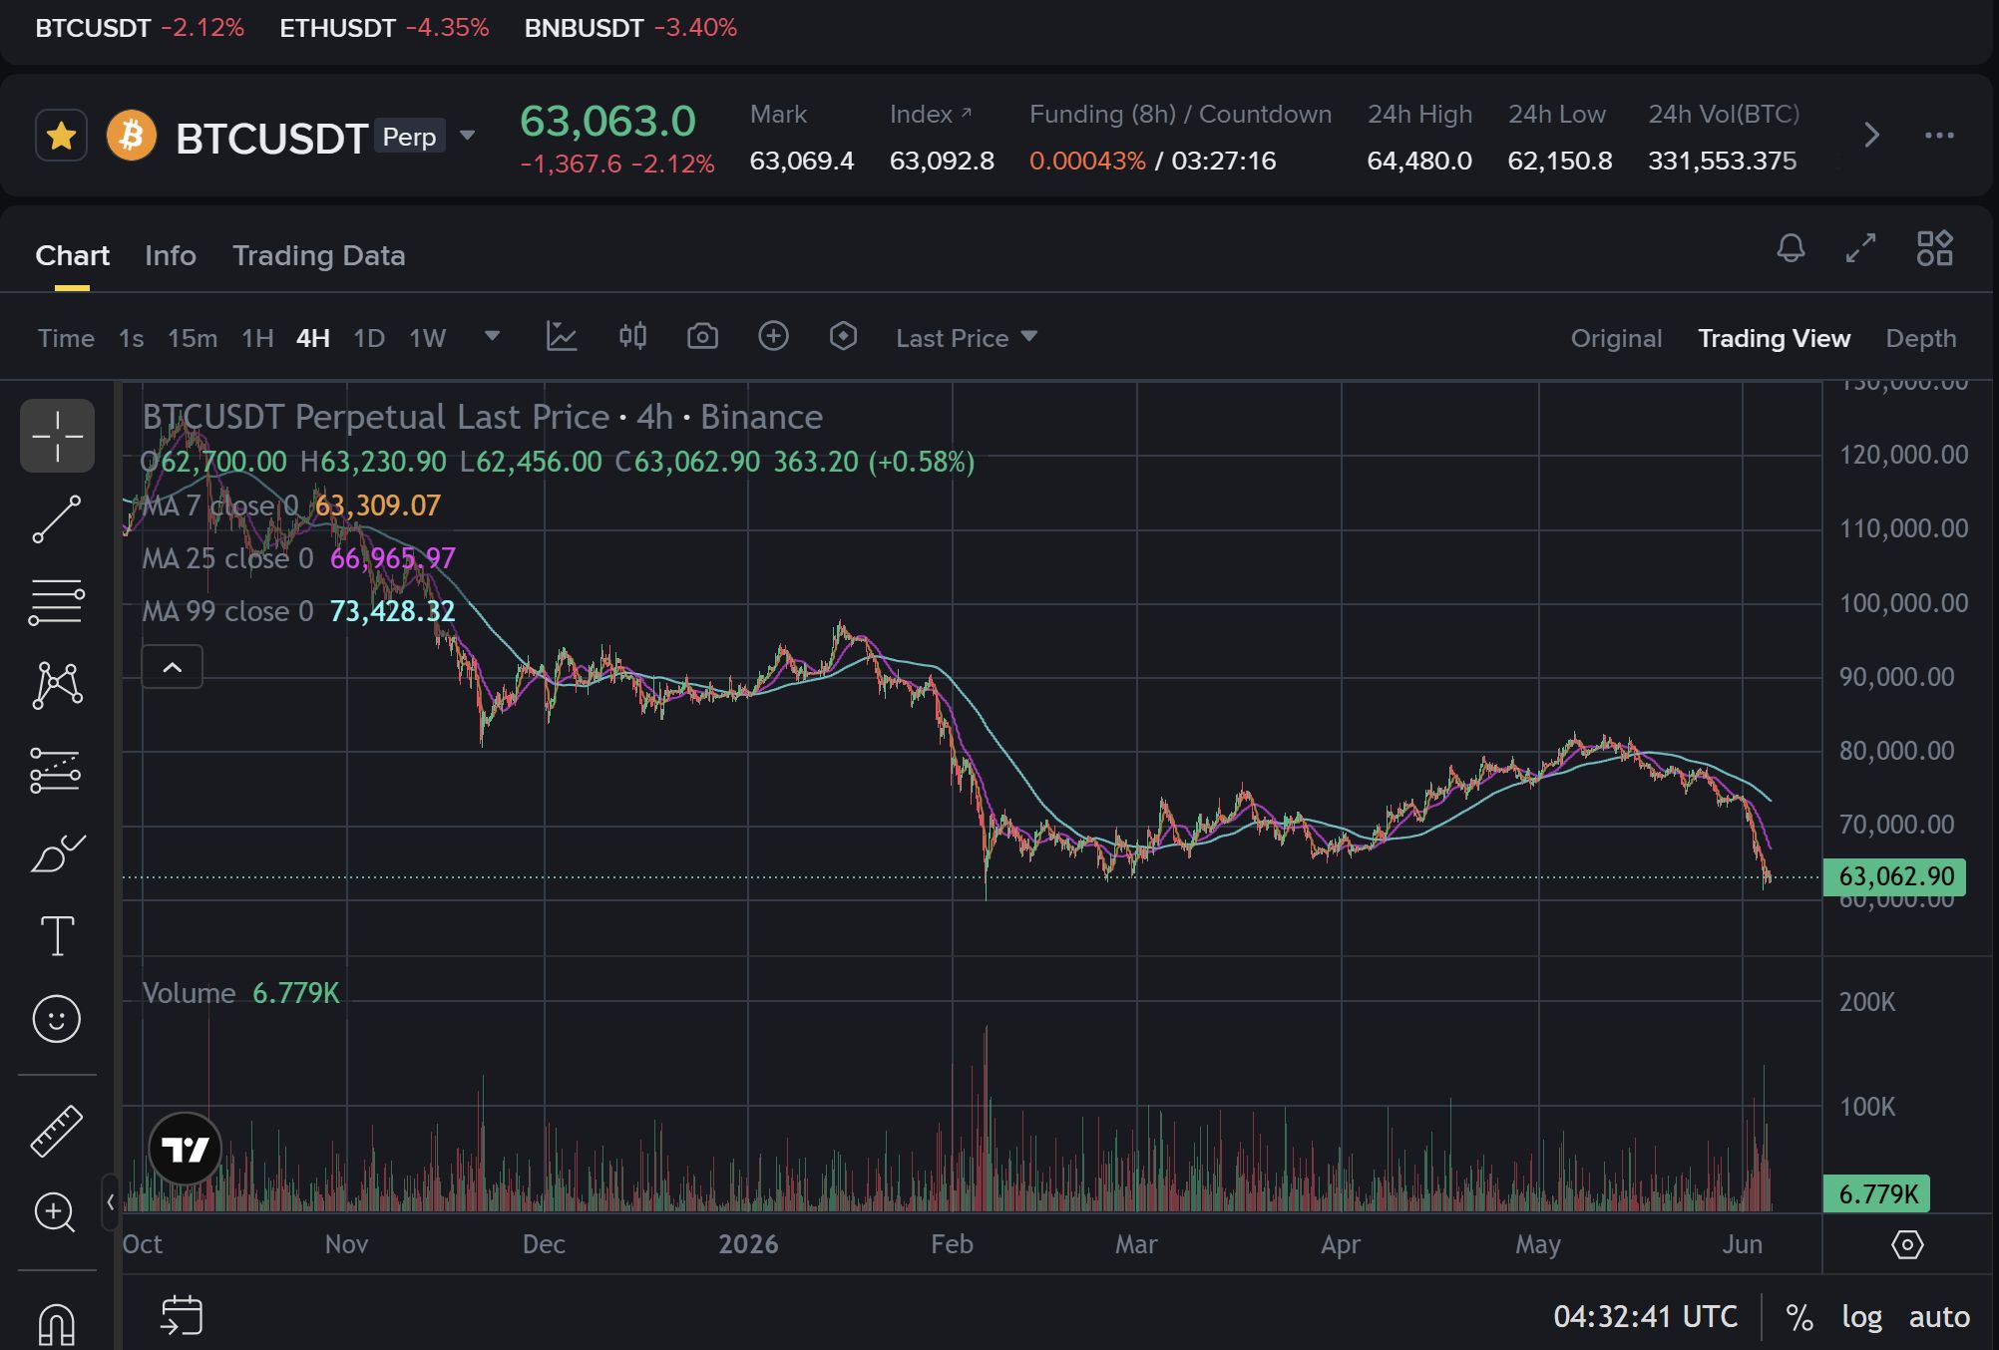Switch to Trading View chart
The image size is (1999, 1350).
click(x=1774, y=339)
